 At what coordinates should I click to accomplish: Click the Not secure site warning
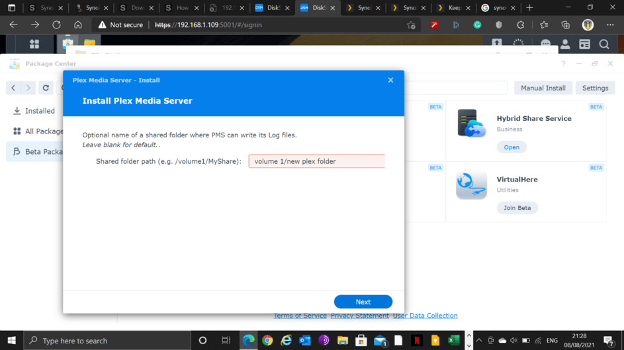(x=120, y=24)
